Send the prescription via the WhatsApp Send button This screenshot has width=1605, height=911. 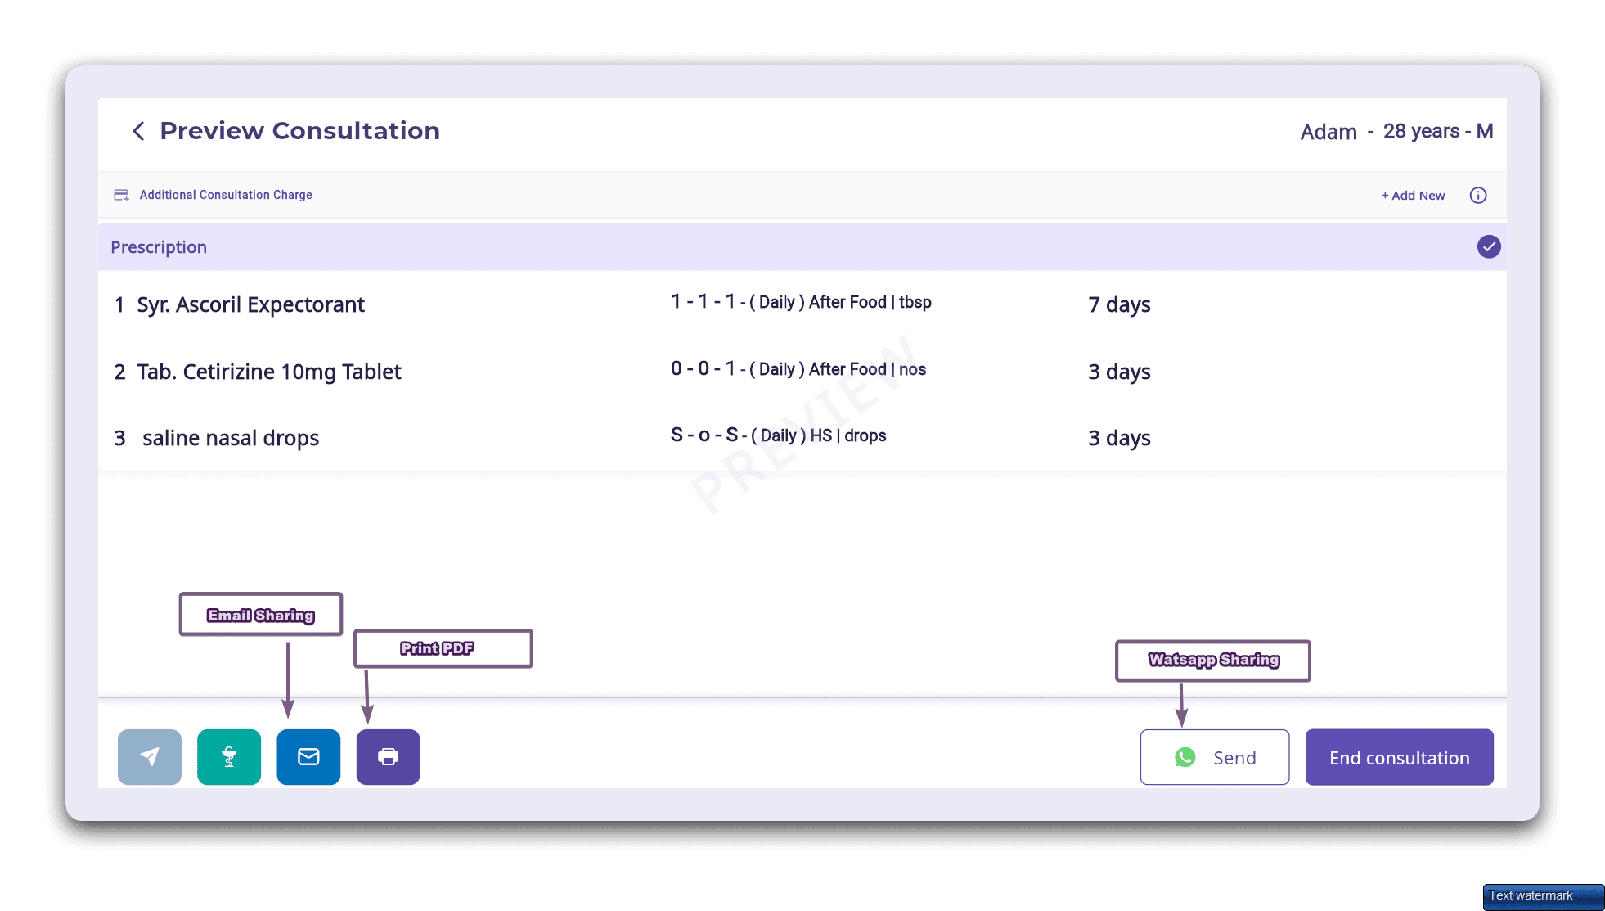pos(1215,757)
